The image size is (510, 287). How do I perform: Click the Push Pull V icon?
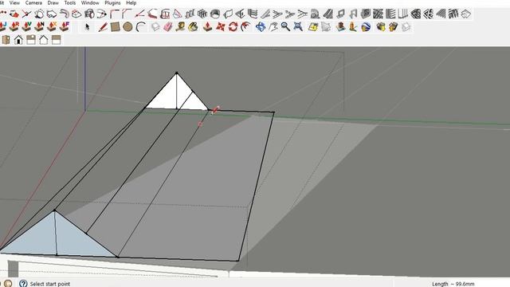pos(27,26)
